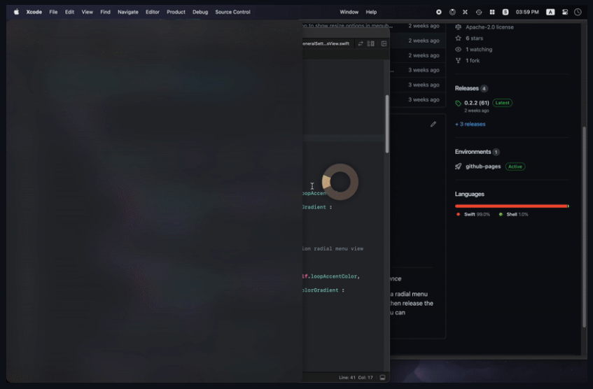
Task: Click the rocket icon beside github-pages
Action: tap(459, 167)
